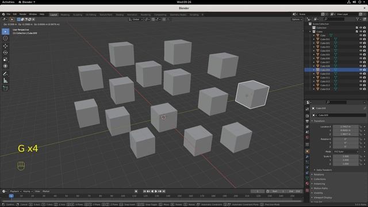The width and height of the screenshot is (368, 207).
Task: Expand the Motion Paths panel
Action: coord(321,188)
